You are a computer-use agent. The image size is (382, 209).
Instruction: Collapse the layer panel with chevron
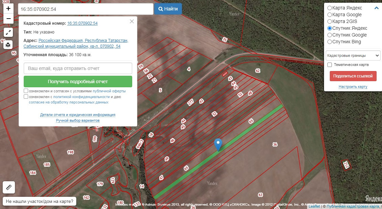coord(376,8)
